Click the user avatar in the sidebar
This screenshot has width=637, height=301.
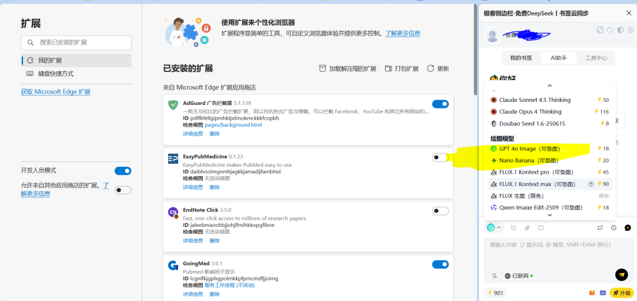492,35
